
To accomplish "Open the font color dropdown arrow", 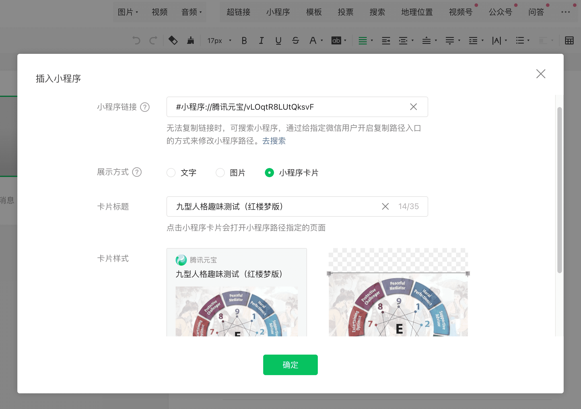I will 322,41.
